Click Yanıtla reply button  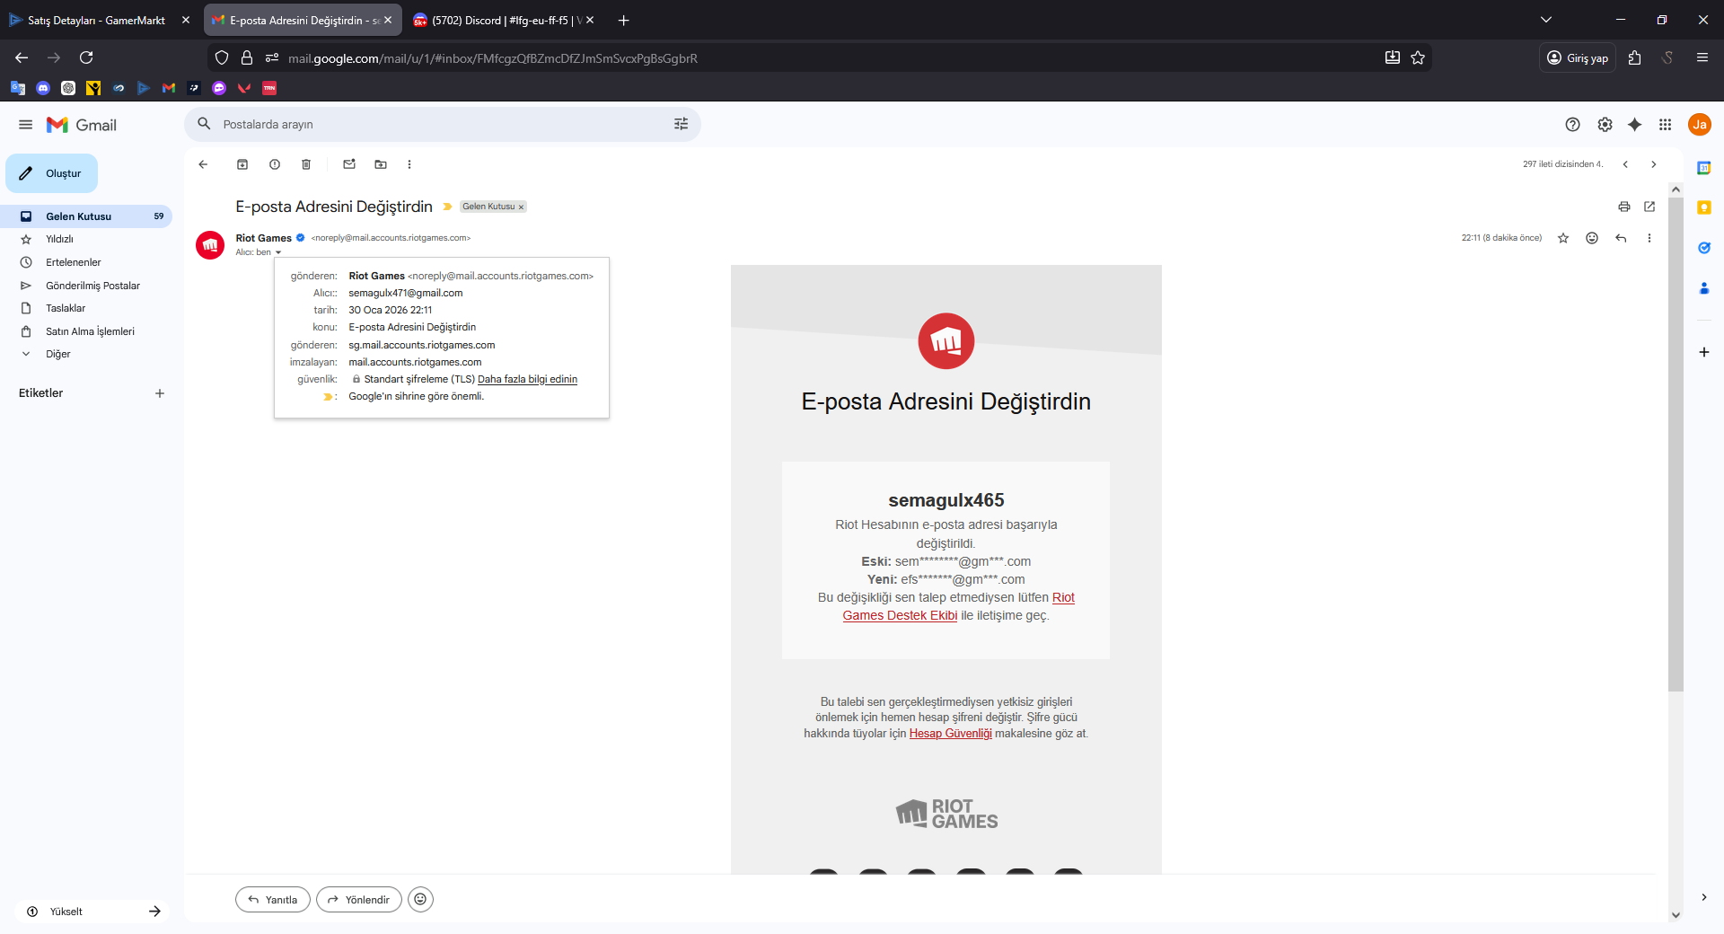273,899
